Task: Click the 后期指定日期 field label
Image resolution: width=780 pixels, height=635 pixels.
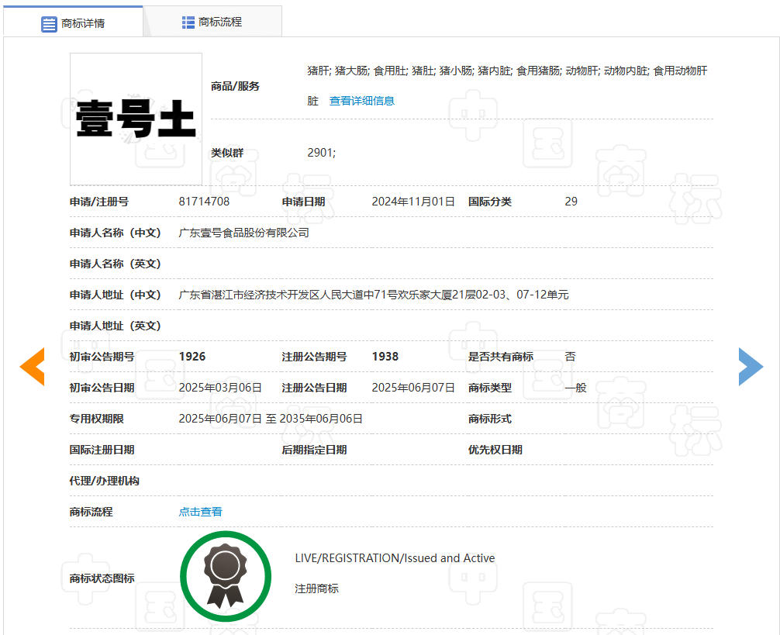Action: click(x=314, y=450)
